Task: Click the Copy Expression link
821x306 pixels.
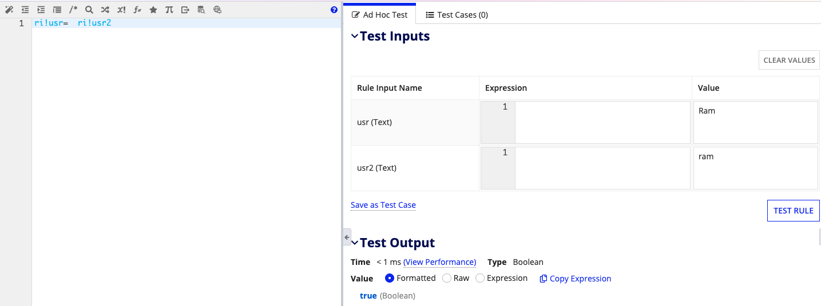Action: pyautogui.click(x=580, y=279)
